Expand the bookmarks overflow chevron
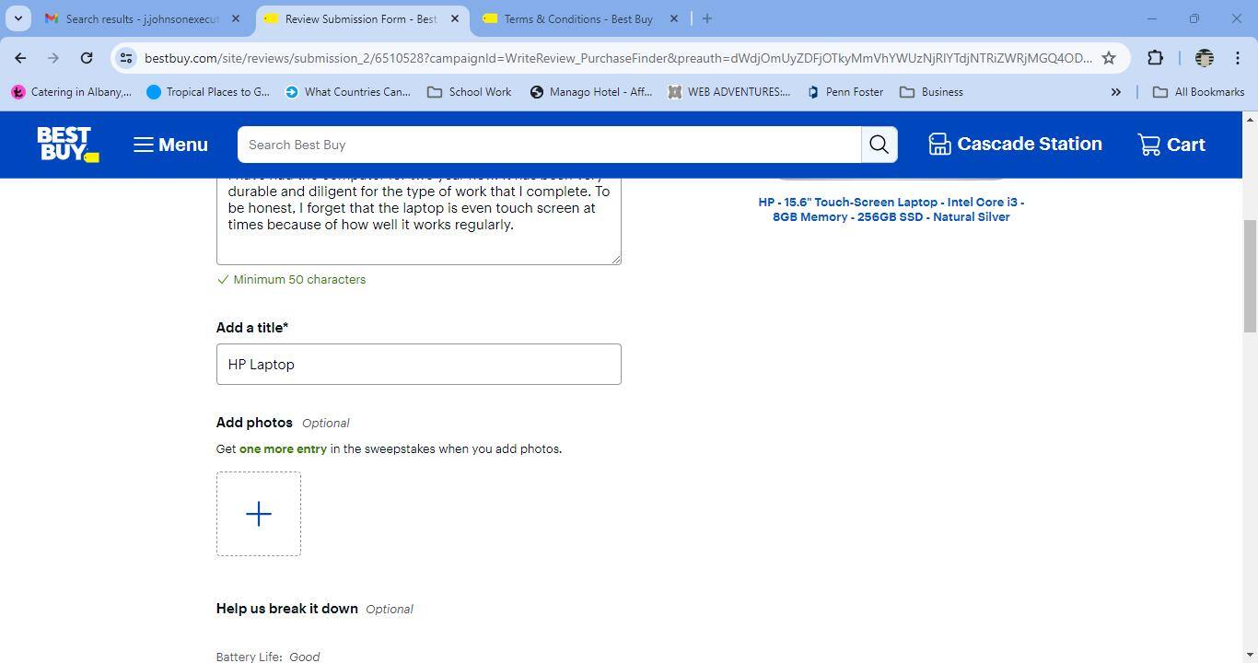Viewport: 1258px width, 663px height. pos(1115,91)
